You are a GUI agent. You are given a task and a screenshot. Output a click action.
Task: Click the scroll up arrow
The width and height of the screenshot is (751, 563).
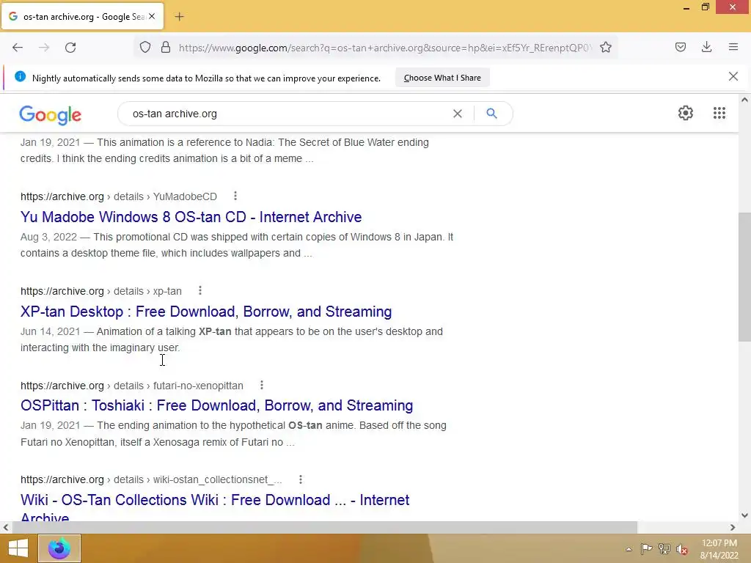click(744, 100)
